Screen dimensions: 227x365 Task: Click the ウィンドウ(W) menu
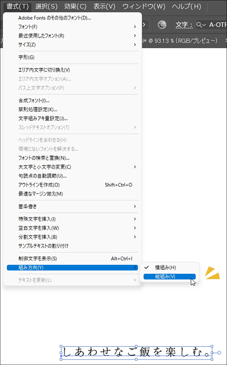144,6
